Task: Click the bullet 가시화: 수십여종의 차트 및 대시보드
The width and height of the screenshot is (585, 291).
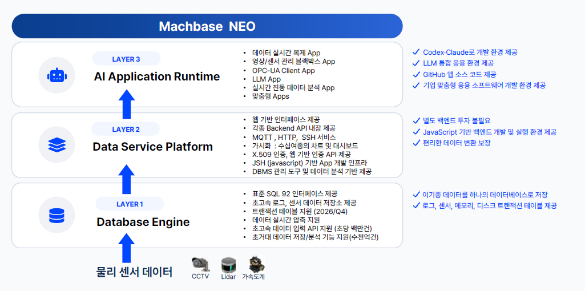Action: (305, 145)
